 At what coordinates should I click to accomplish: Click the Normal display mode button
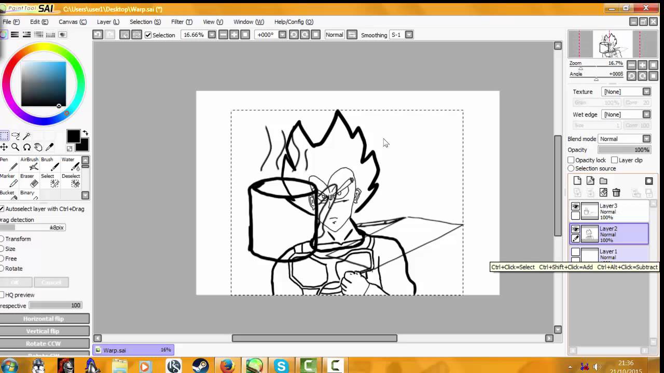tap(334, 35)
